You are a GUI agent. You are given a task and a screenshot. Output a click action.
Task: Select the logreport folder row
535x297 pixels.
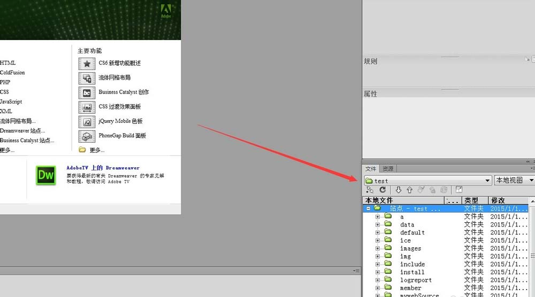click(x=446, y=280)
